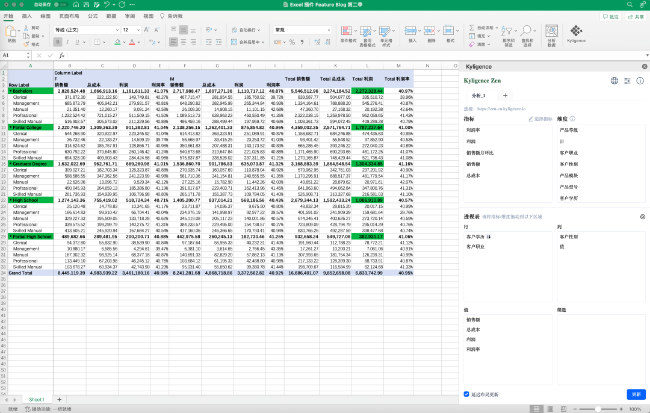Screen dimensions: 650x413
Task: Select the Sheet1 worksheet tab
Action: 37,400
